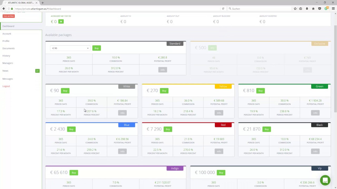Click the Yellow package label tag
This screenshot has height=189, width=337.
223,86
